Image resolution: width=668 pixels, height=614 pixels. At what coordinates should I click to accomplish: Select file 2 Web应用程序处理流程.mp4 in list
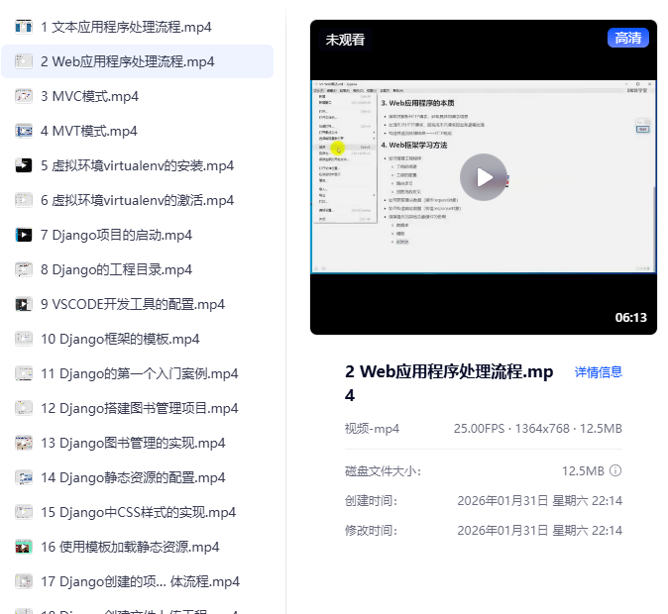coord(137,61)
